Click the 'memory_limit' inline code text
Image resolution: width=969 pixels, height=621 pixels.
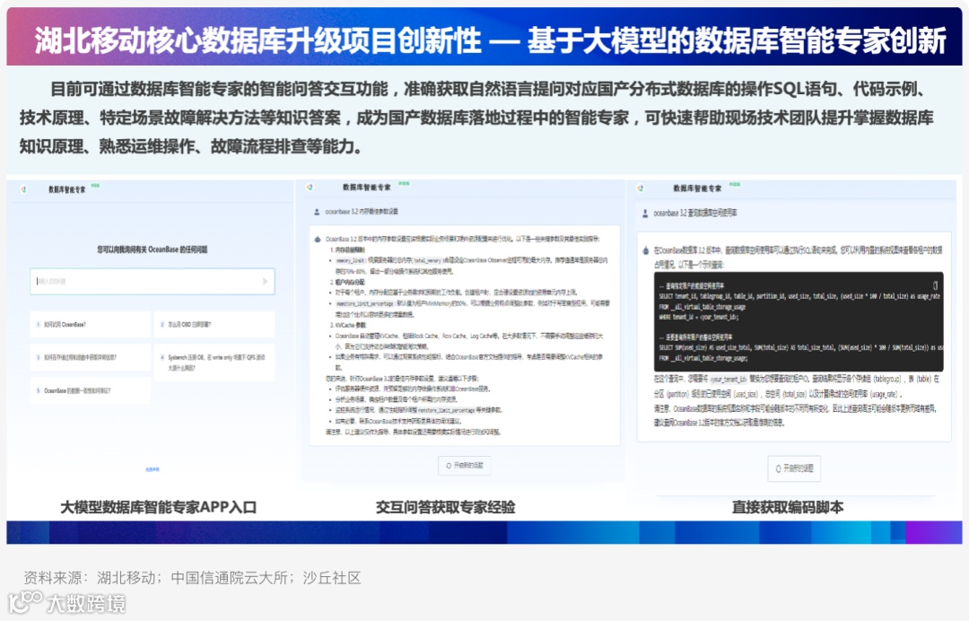(352, 261)
